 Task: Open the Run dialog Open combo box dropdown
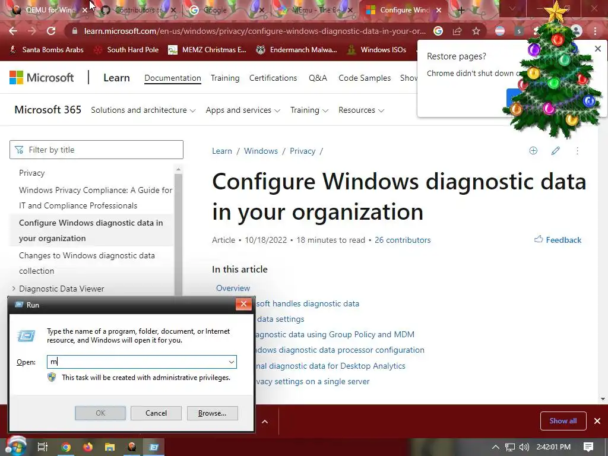click(x=231, y=362)
